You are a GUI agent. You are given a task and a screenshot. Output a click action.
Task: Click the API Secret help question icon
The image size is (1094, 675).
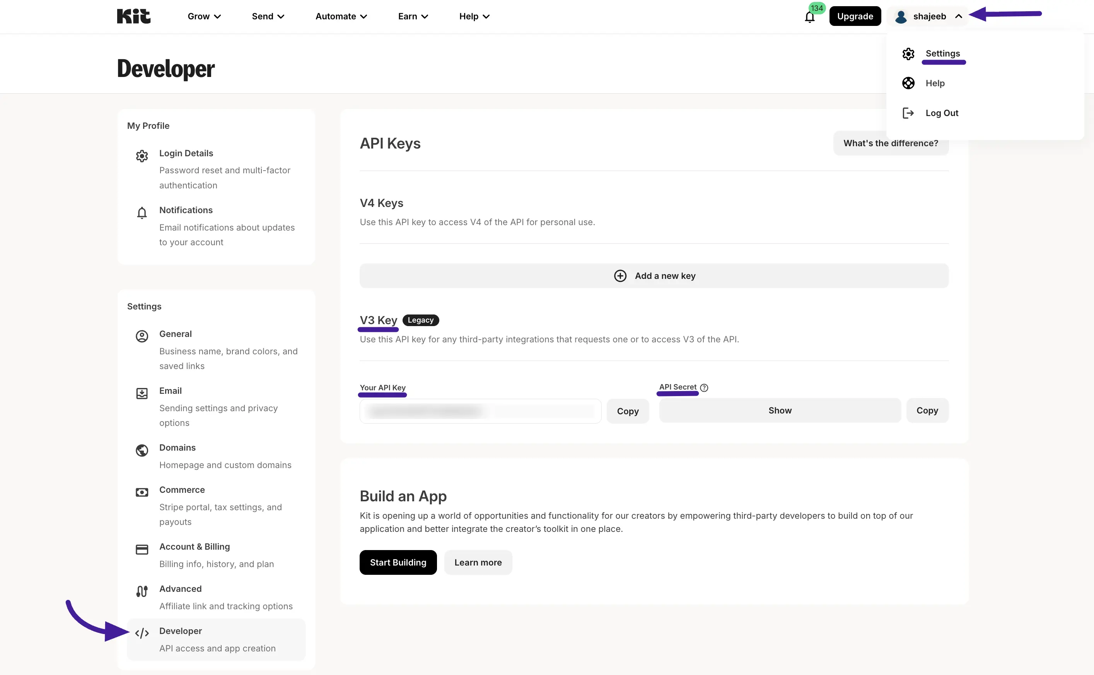[x=704, y=388]
